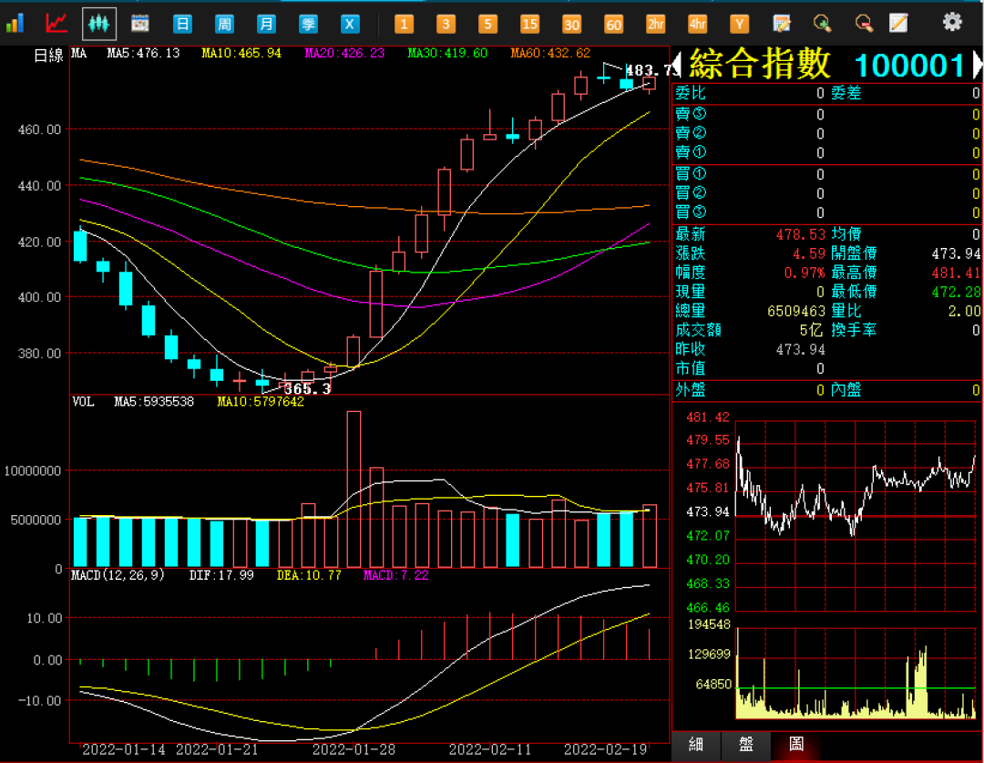Select the 2hr interval
This screenshot has width=984, height=763.
coord(655,25)
